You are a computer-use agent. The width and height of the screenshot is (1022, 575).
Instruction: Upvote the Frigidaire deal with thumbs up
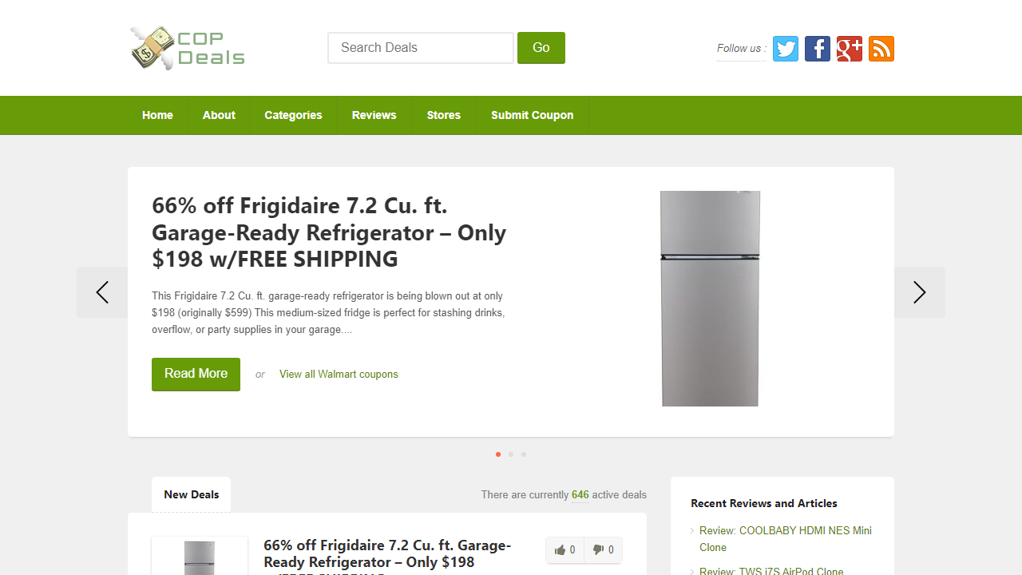(565, 550)
